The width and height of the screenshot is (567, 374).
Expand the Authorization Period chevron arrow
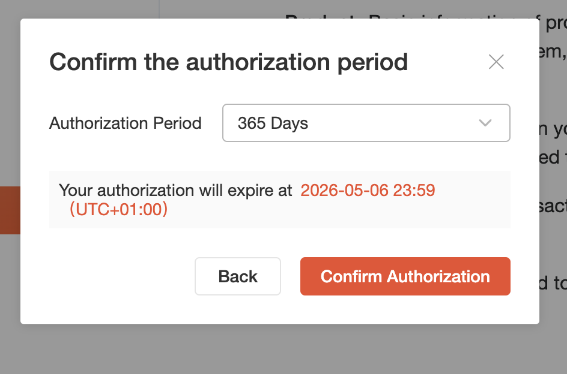coord(485,123)
